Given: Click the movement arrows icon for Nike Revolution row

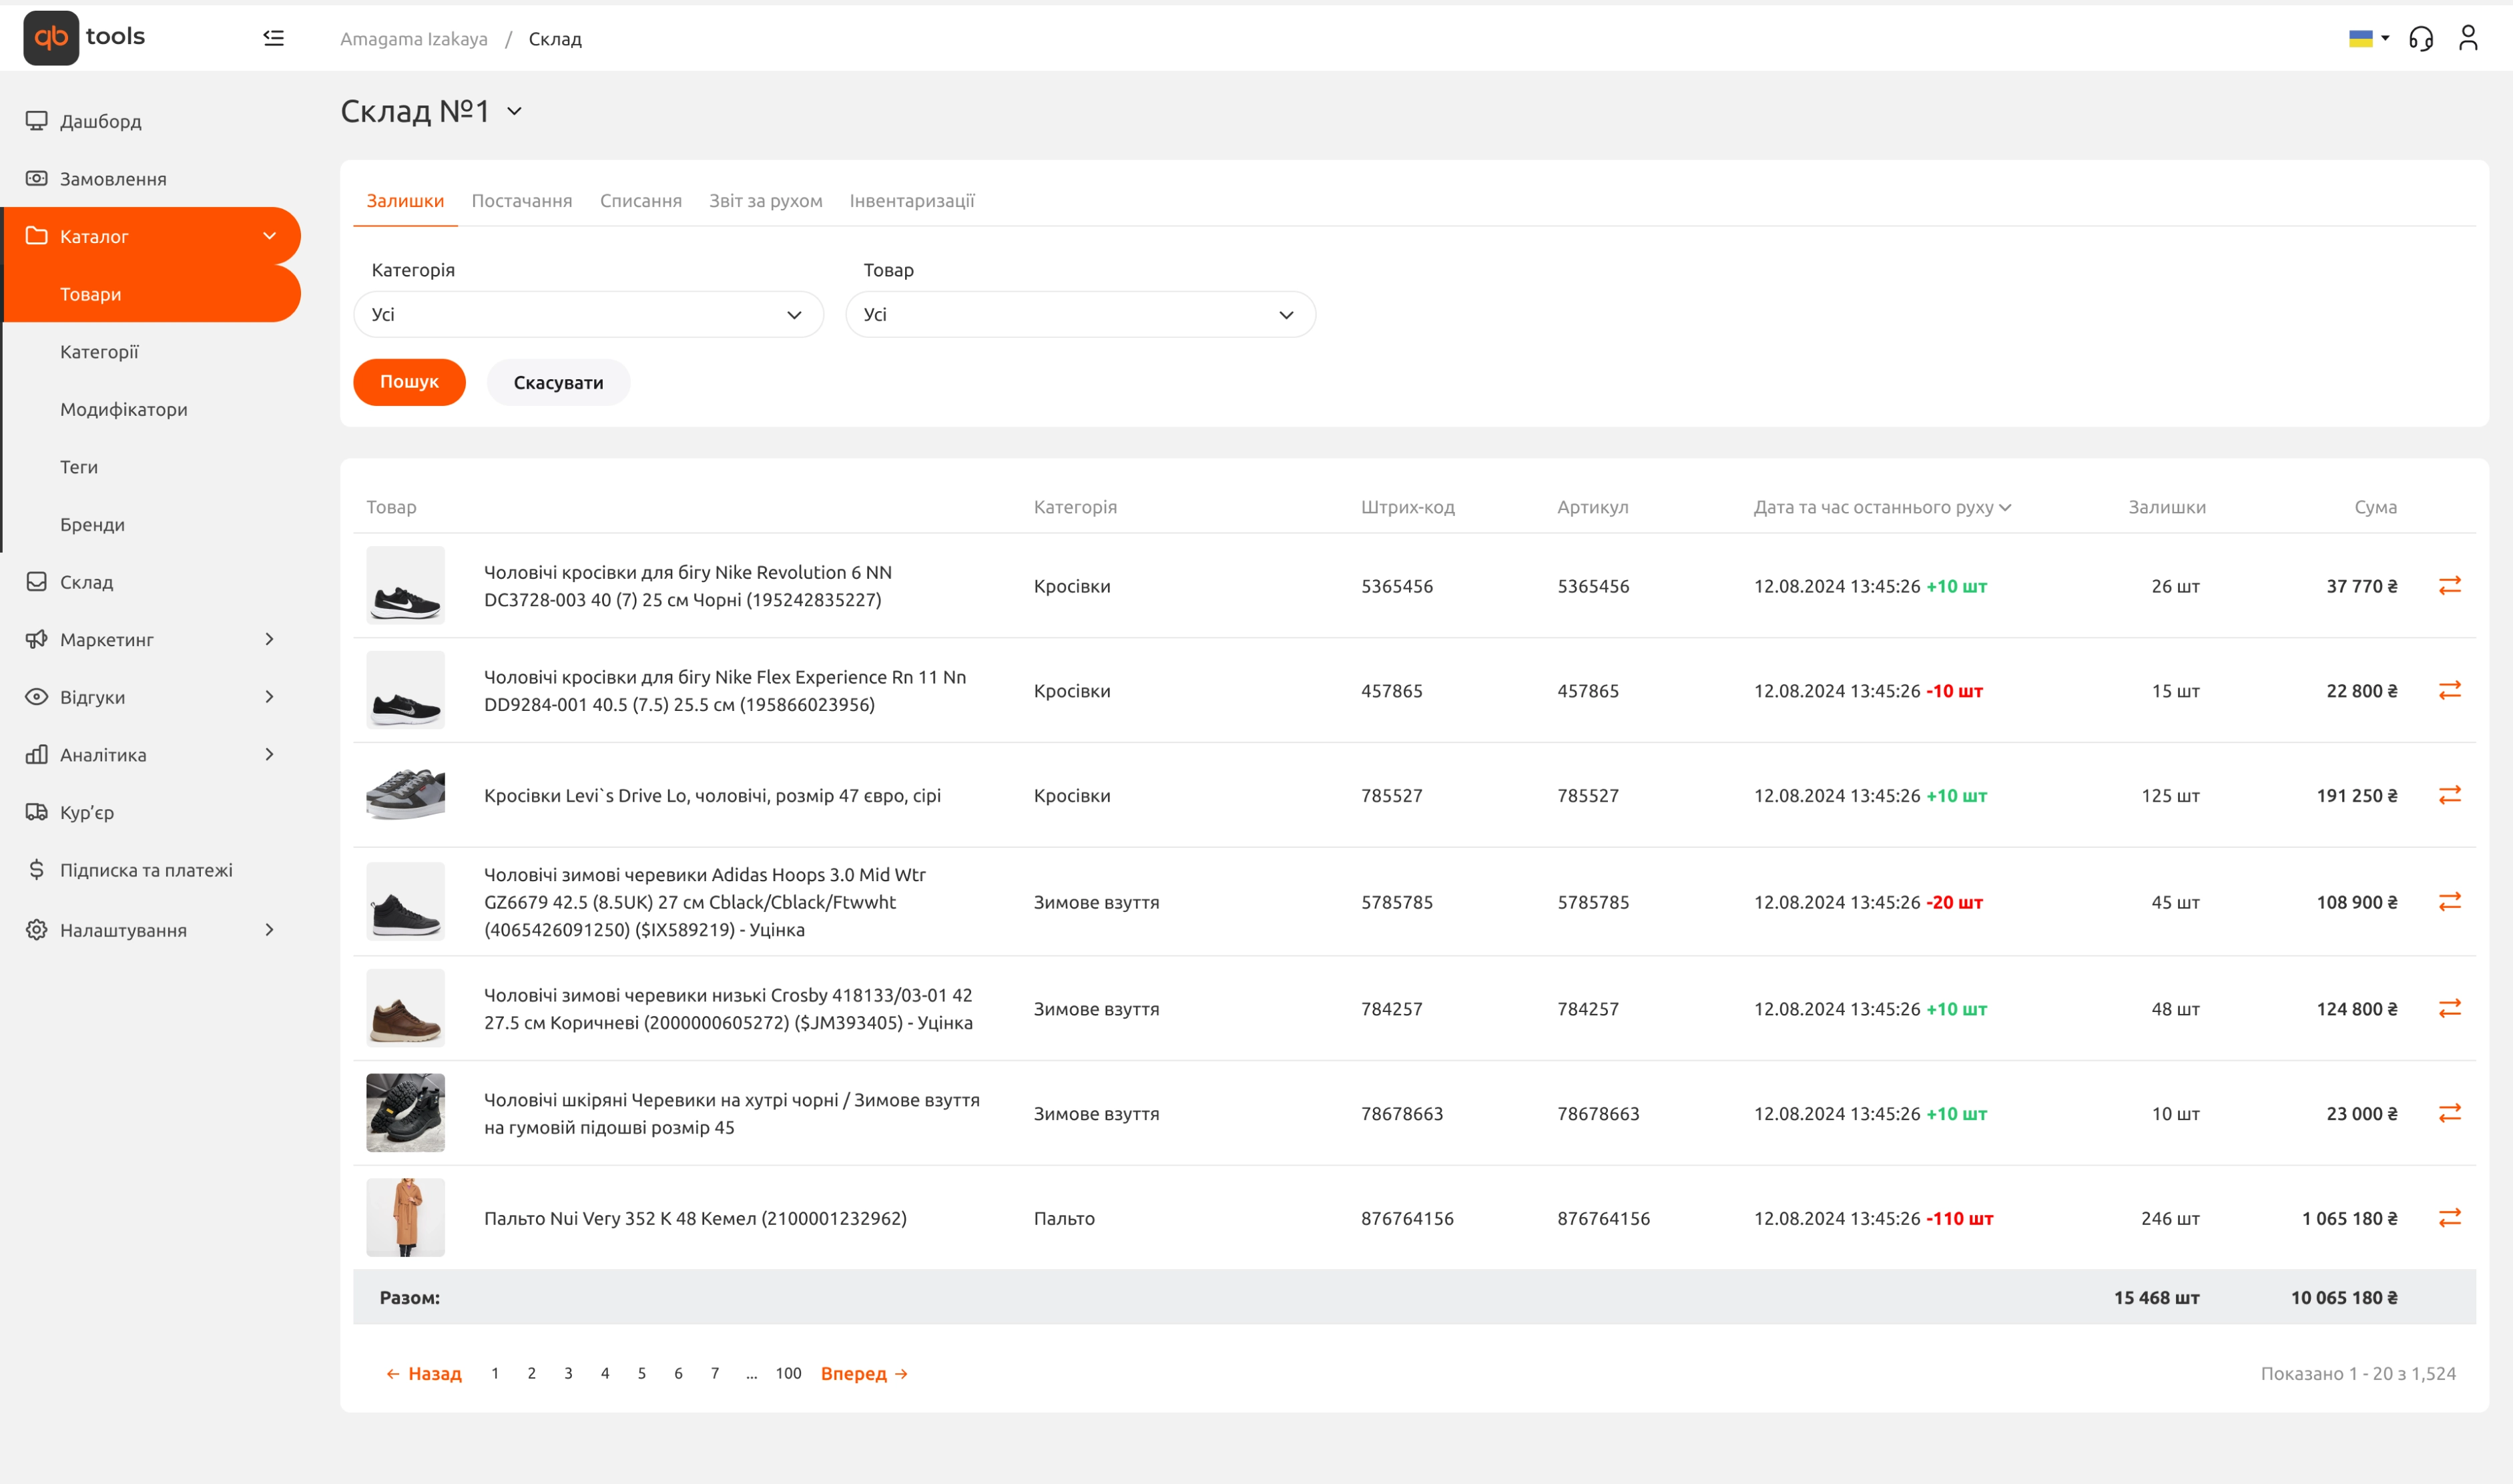Looking at the screenshot, I should pyautogui.click(x=2449, y=586).
